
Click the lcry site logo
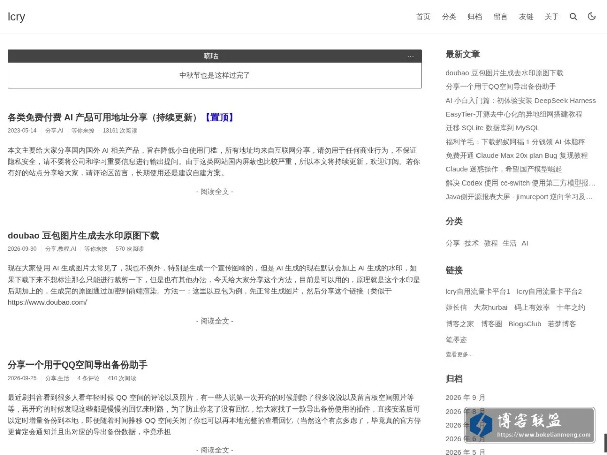(16, 17)
